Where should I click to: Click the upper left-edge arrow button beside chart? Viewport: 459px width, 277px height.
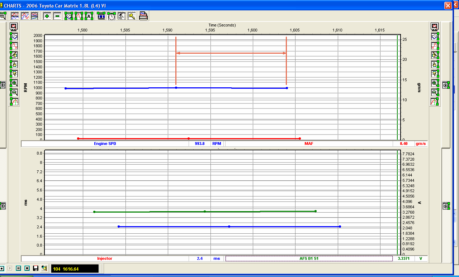click(x=3, y=85)
